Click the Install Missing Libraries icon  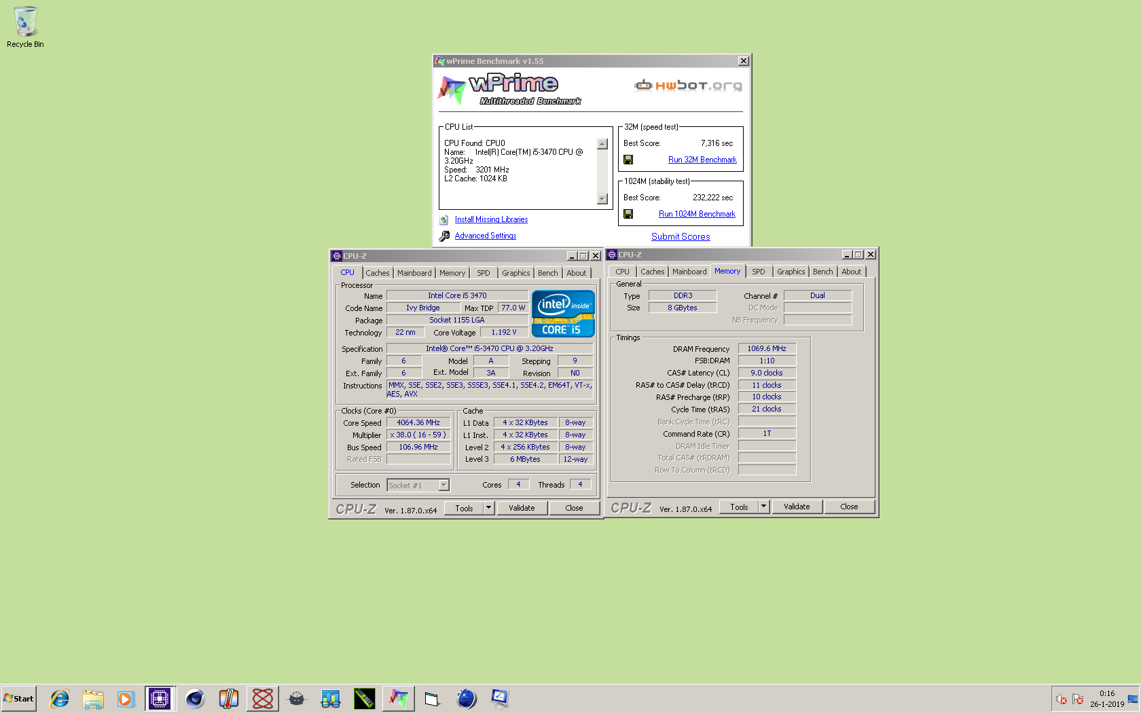click(443, 219)
